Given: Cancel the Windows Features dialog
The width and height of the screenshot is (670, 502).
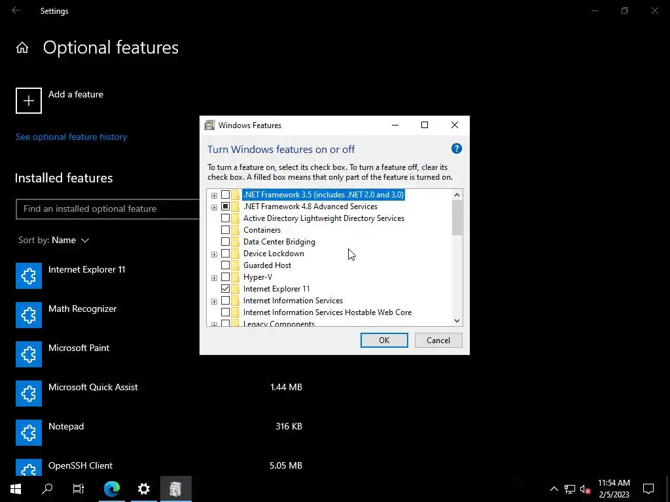Looking at the screenshot, I should pyautogui.click(x=438, y=340).
